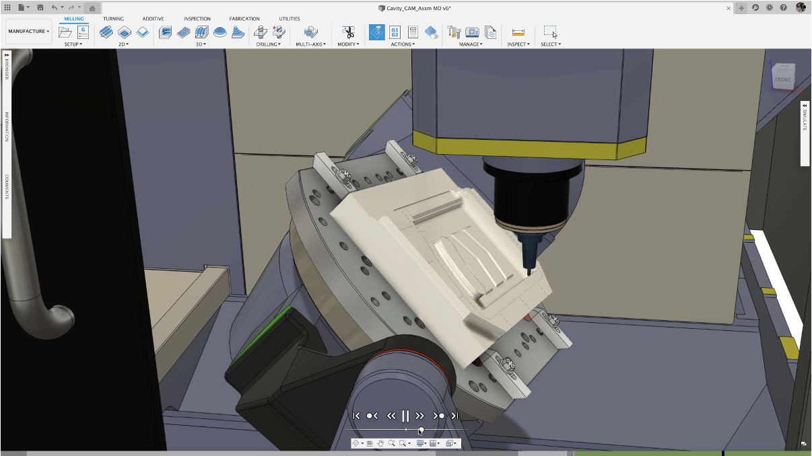812x456 pixels.
Task: Open the Manufacture workspace dropdown
Action: [28, 32]
